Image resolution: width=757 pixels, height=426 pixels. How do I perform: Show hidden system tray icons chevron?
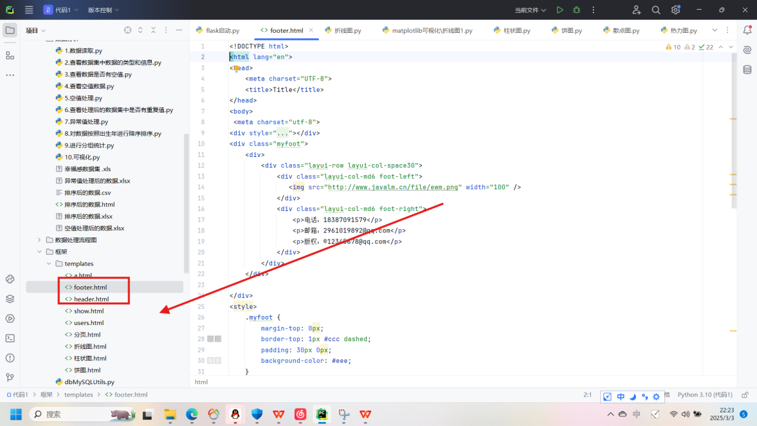(x=610, y=414)
